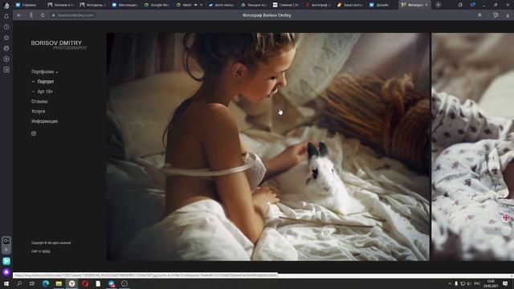Screen dimensions: 514x289
Task: Open the notifications bell in Yandex sidebar
Action: pos(6,16)
